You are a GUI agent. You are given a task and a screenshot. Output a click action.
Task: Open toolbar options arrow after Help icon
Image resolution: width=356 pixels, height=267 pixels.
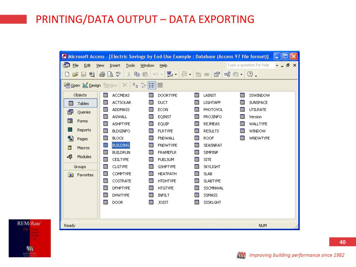click(x=256, y=76)
